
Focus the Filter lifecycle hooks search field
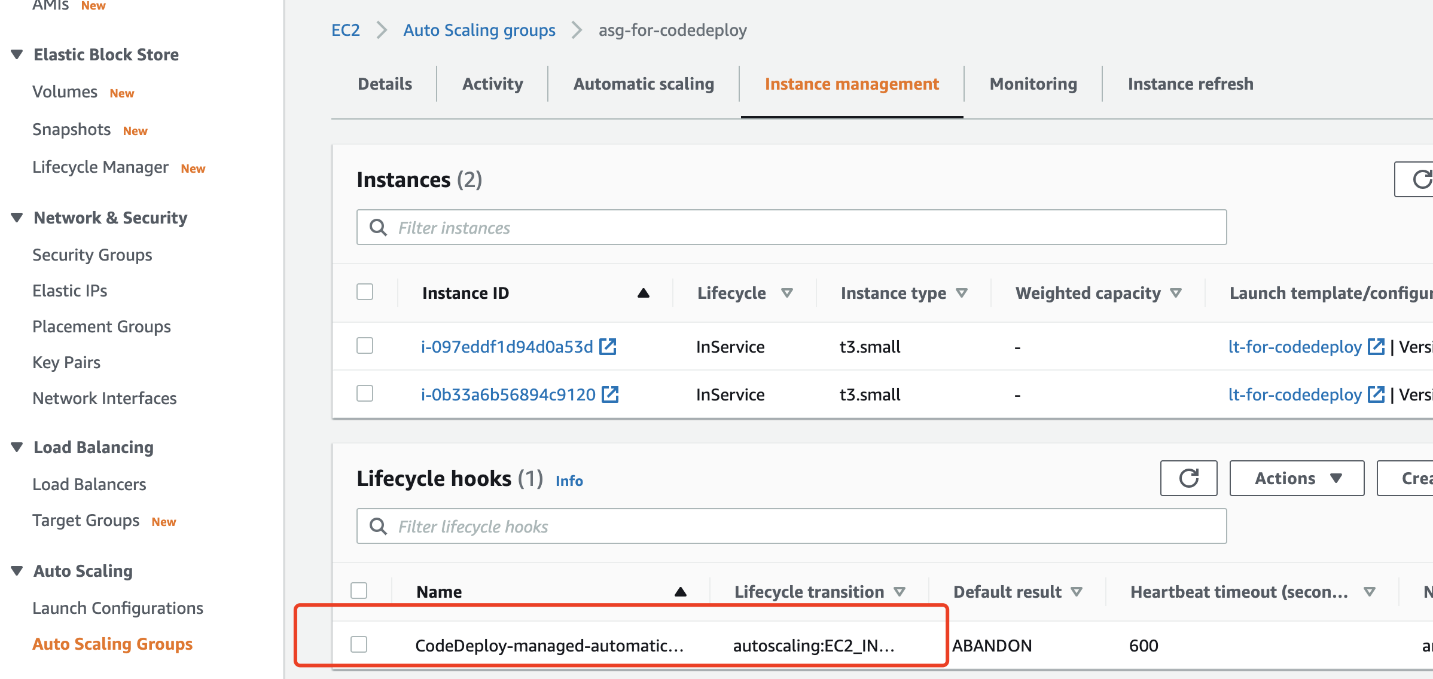click(791, 526)
